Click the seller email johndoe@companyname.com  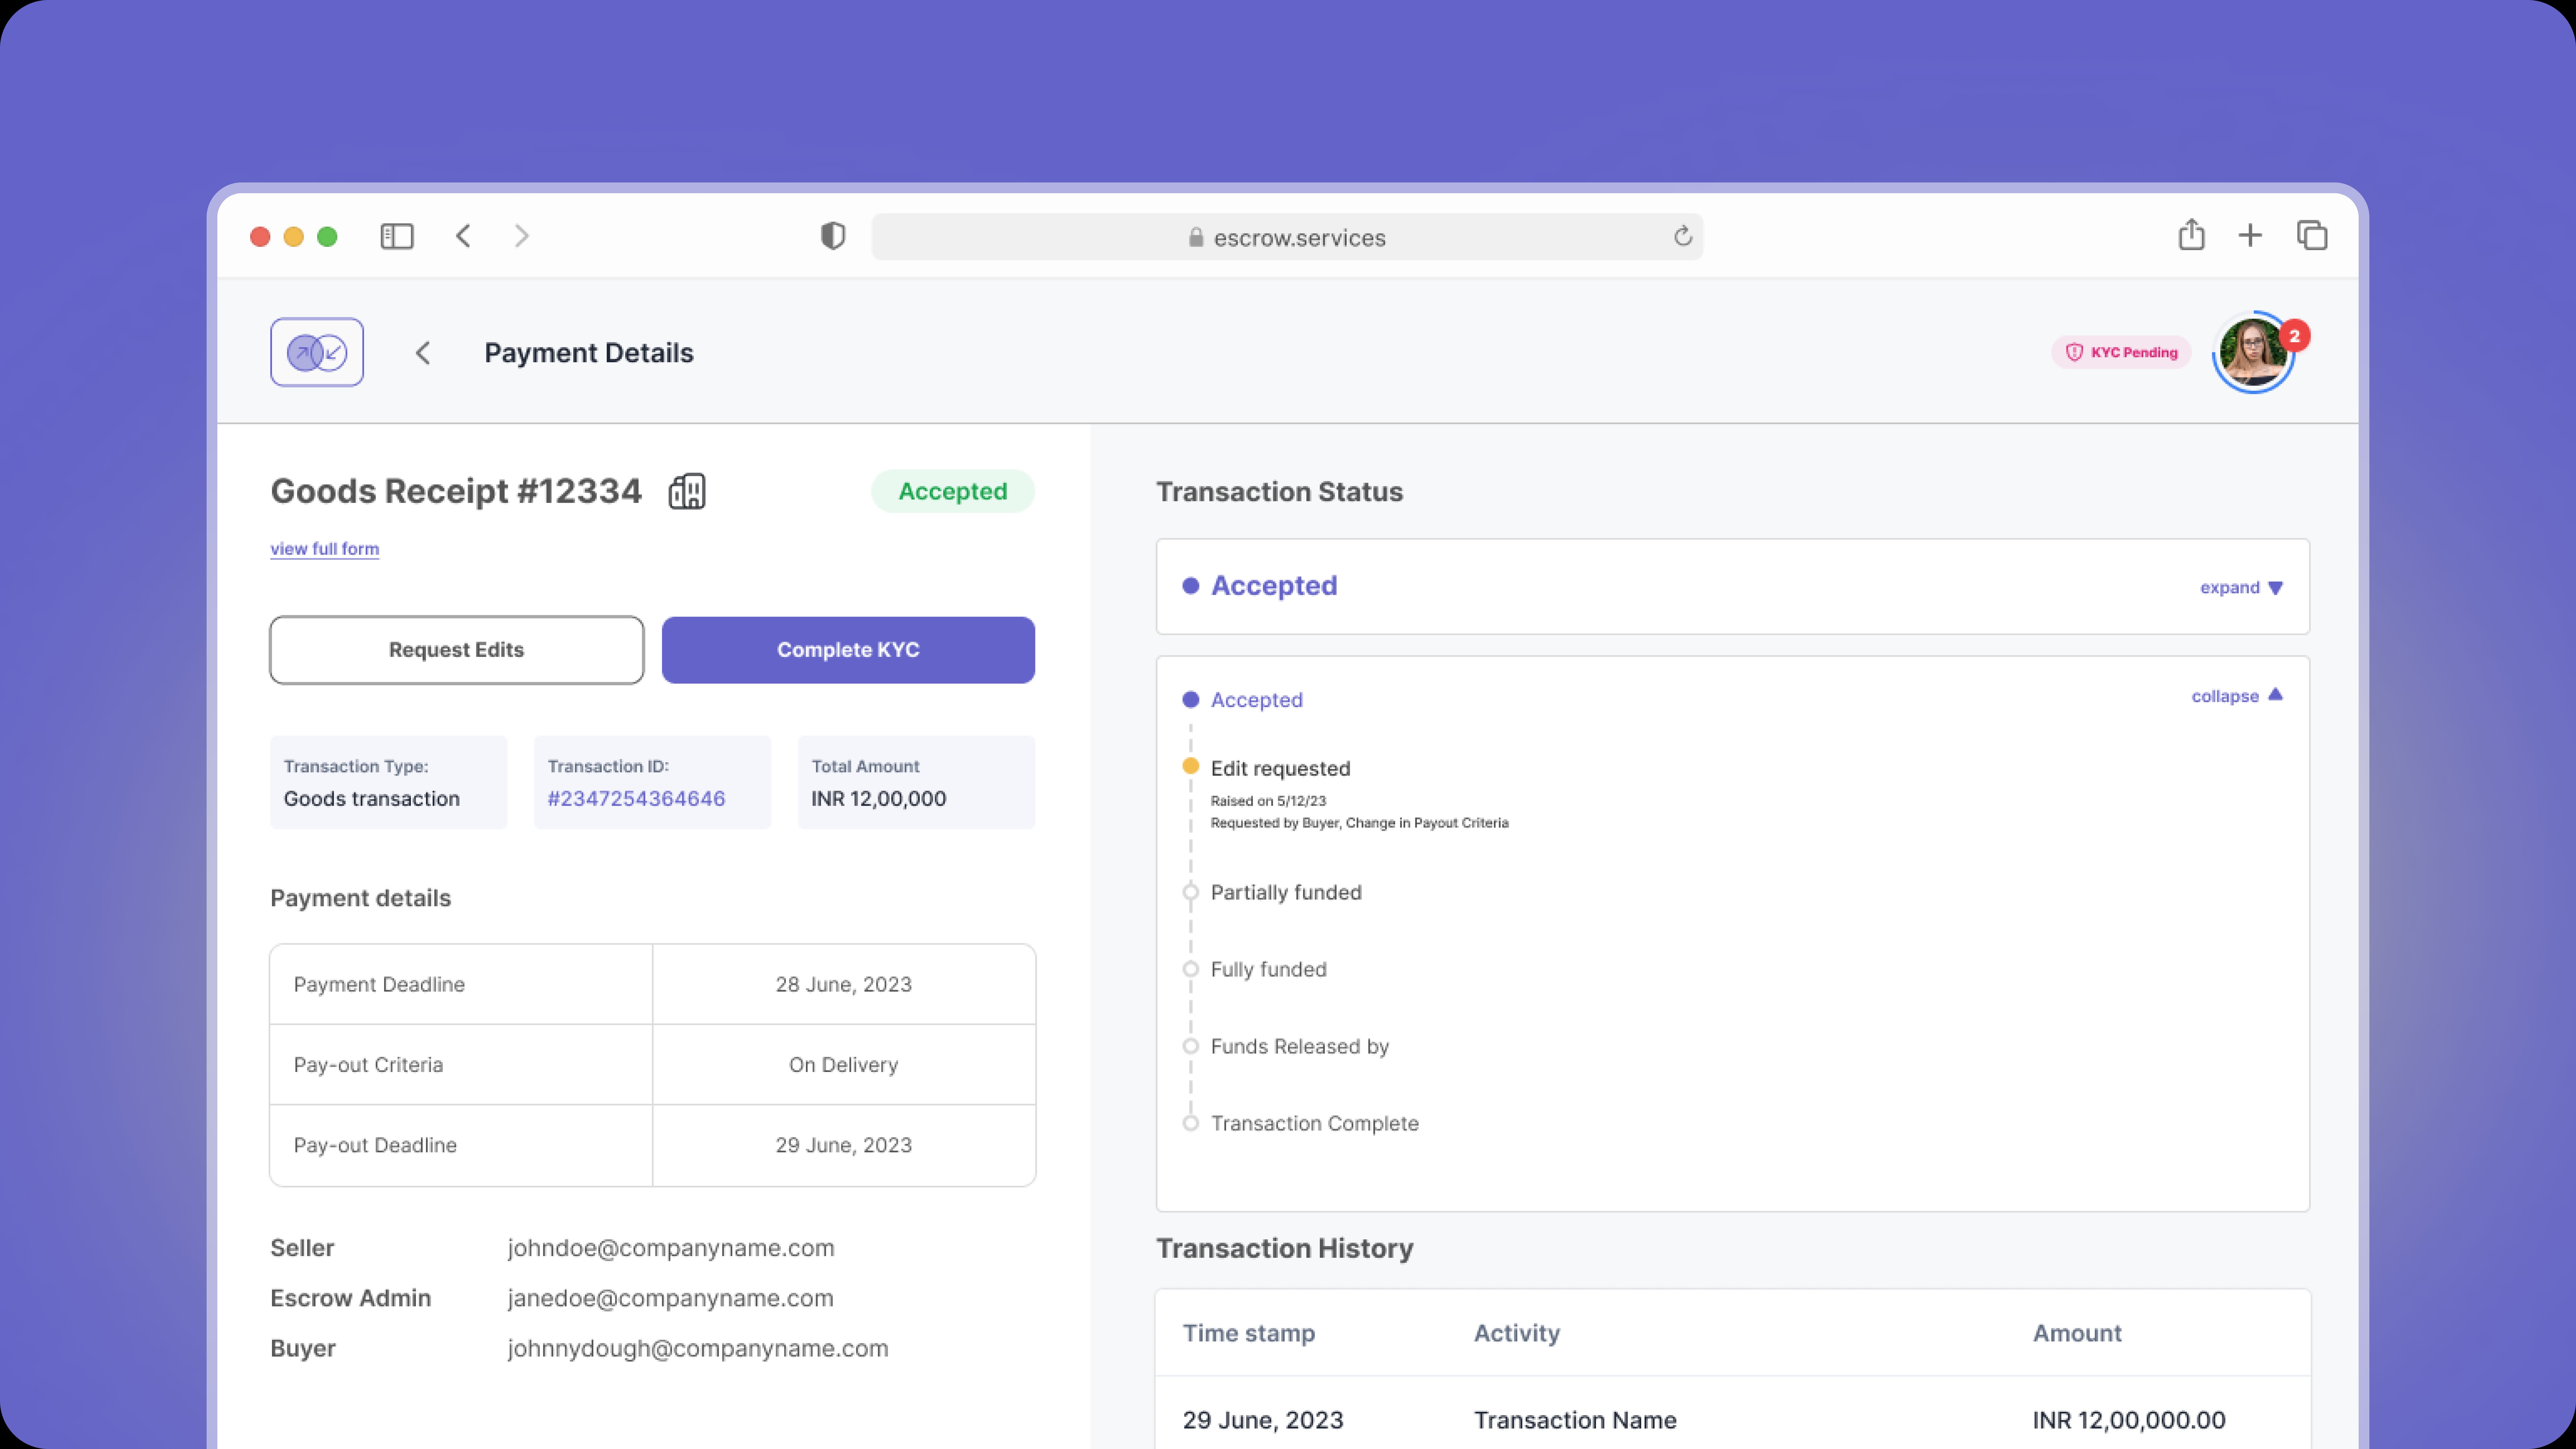click(x=671, y=1248)
